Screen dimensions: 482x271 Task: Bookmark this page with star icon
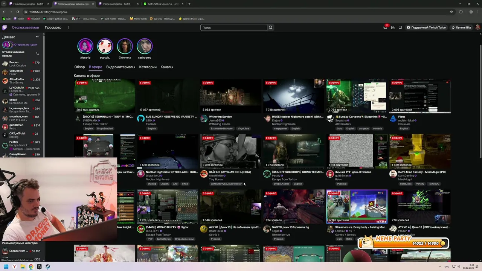coord(451,12)
